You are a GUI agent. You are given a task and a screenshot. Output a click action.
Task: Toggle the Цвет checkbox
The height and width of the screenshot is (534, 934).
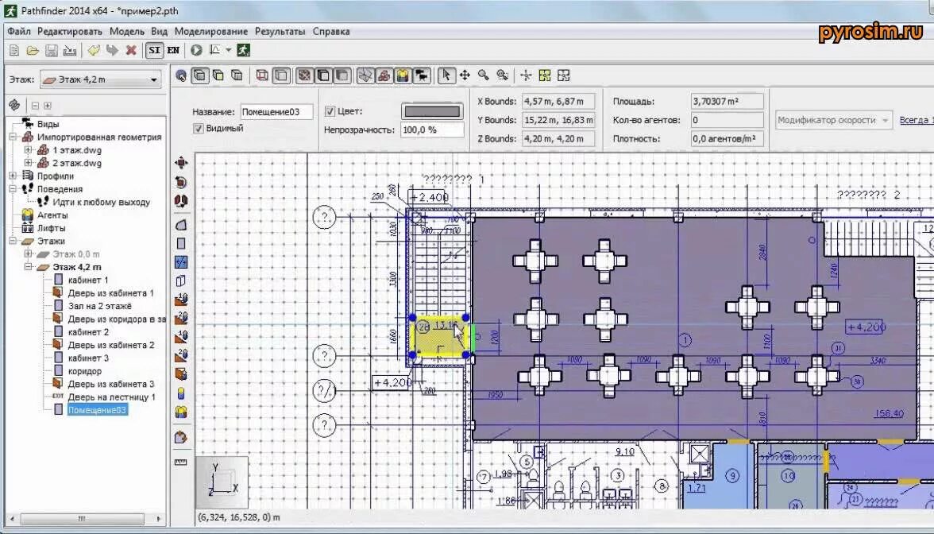point(330,111)
